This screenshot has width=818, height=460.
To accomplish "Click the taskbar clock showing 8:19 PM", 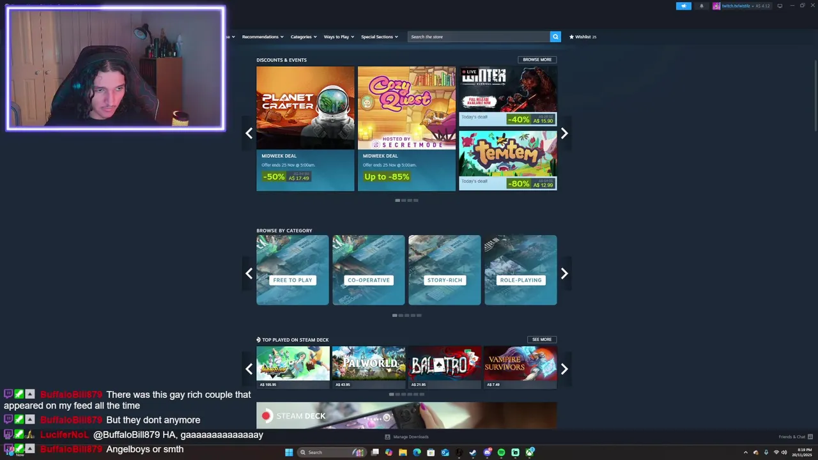I will [x=802, y=452].
